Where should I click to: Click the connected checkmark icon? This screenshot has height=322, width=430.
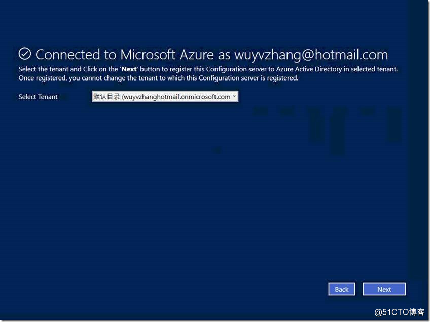coord(25,54)
